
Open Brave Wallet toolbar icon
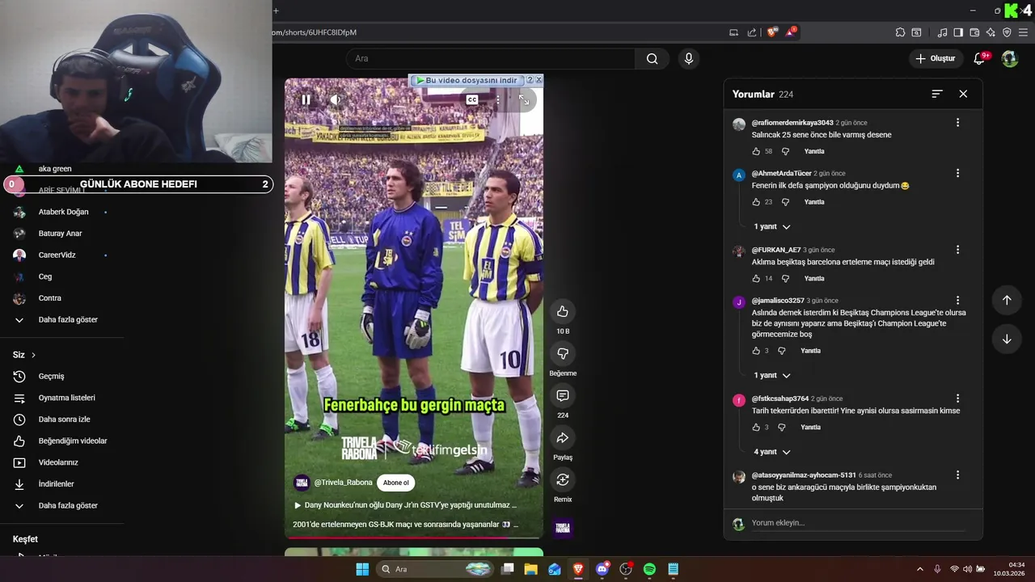click(974, 32)
